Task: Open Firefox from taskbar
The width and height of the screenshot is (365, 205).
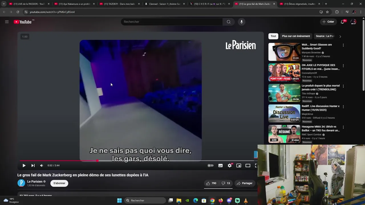Action: coord(221,200)
